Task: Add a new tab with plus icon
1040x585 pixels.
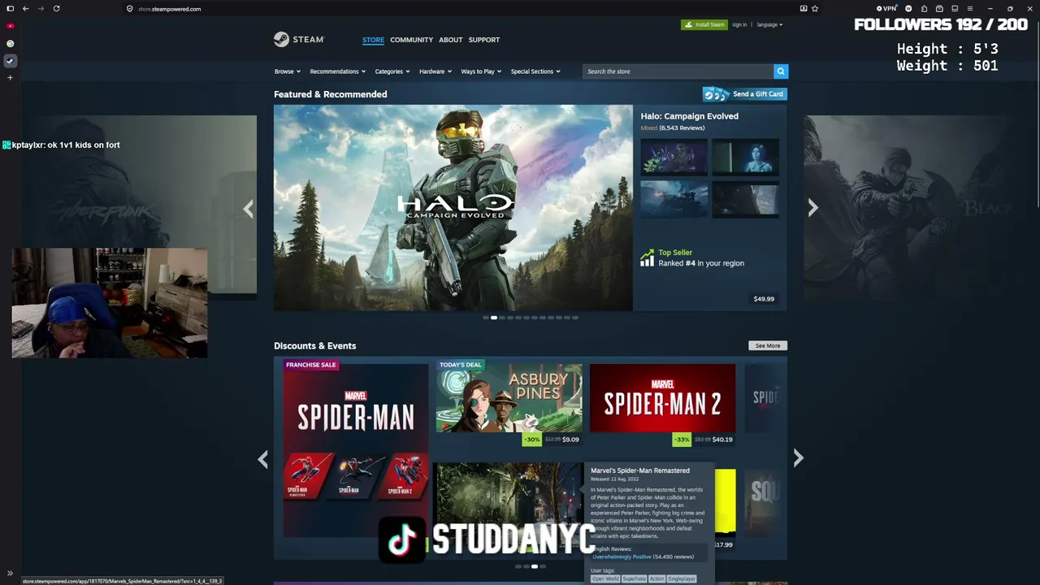Action: tap(10, 78)
